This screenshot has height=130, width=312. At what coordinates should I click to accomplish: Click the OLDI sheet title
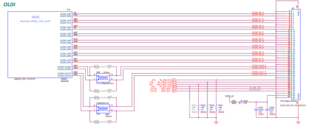click(10, 4)
